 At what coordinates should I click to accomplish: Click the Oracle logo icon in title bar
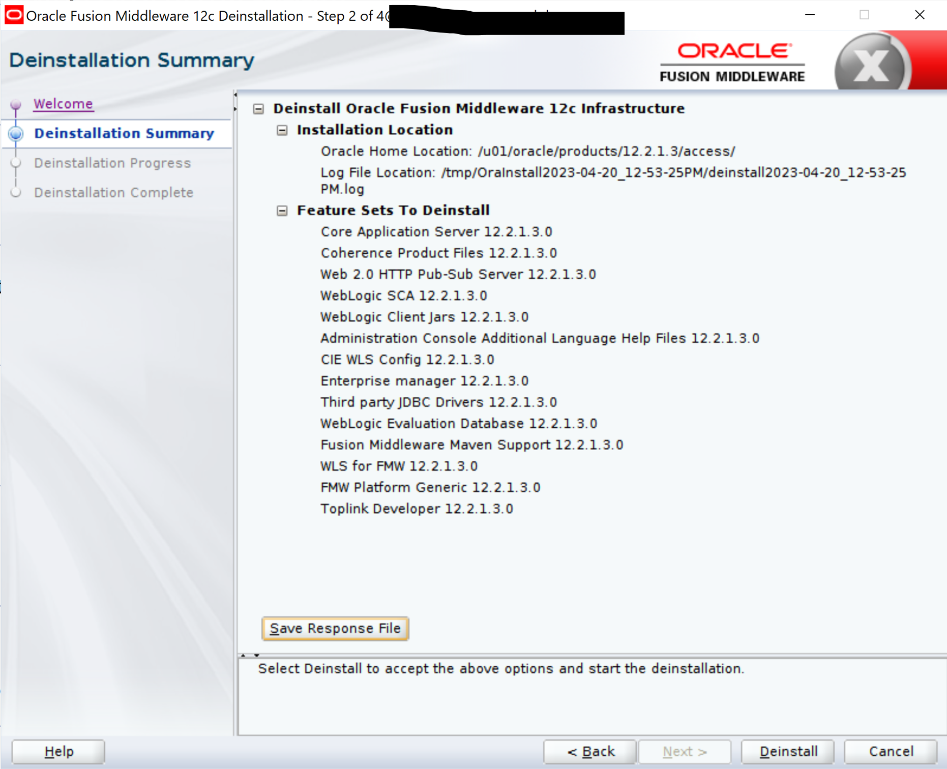pyautogui.click(x=14, y=15)
